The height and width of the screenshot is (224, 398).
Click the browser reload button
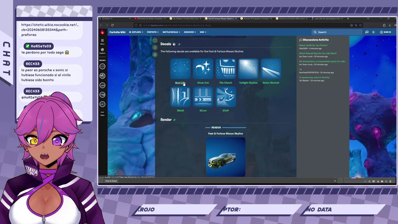(x=112, y=25)
